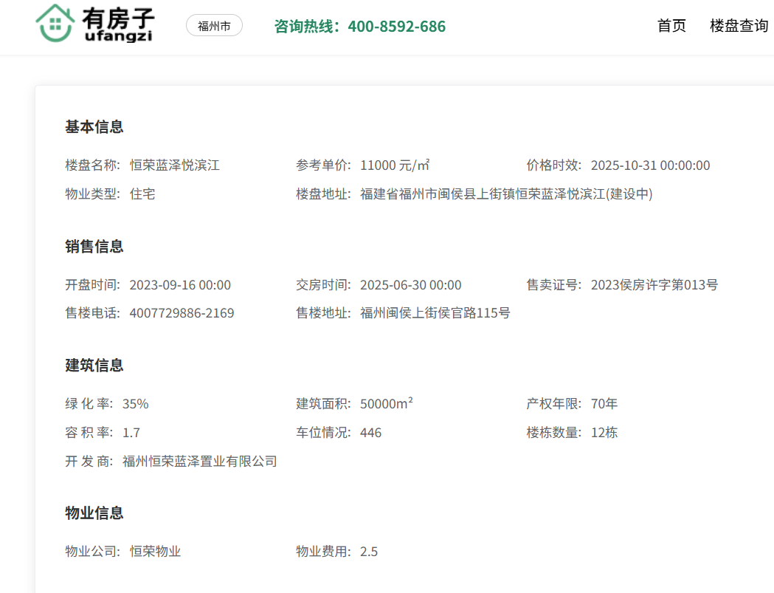The image size is (774, 593).
Task: Click the 建筑信息 section heading
Action: pyautogui.click(x=94, y=366)
